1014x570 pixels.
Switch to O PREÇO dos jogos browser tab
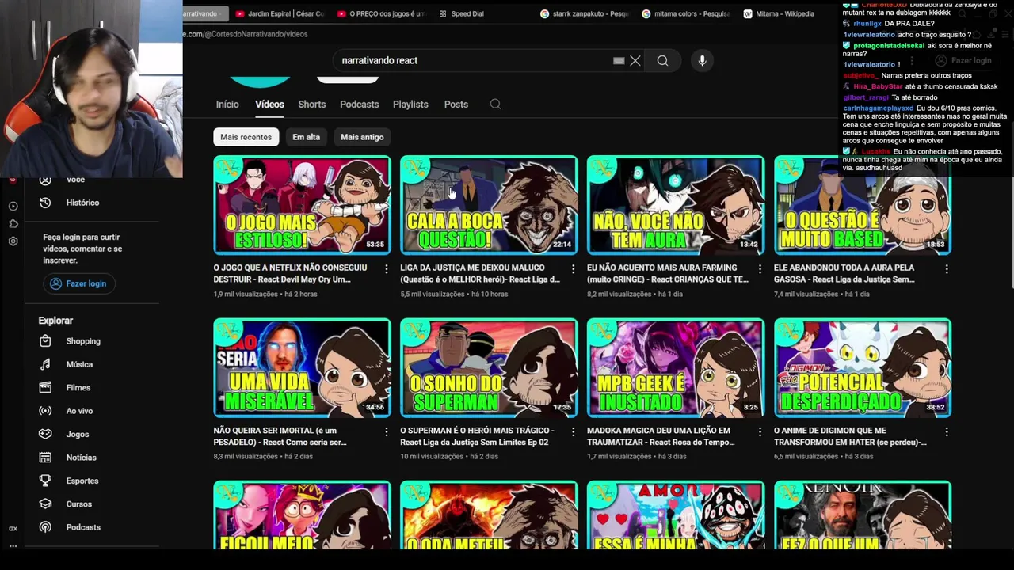coord(380,13)
